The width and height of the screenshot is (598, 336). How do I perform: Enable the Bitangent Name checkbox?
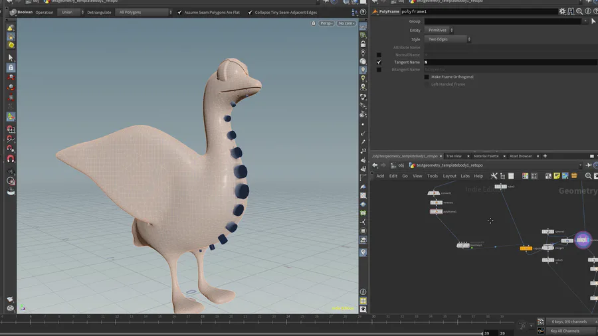(379, 70)
